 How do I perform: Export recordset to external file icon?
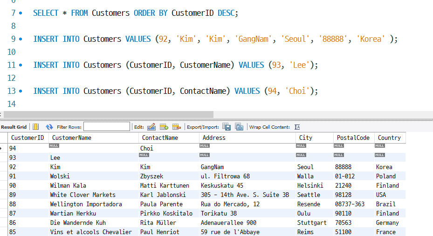pyautogui.click(x=227, y=127)
